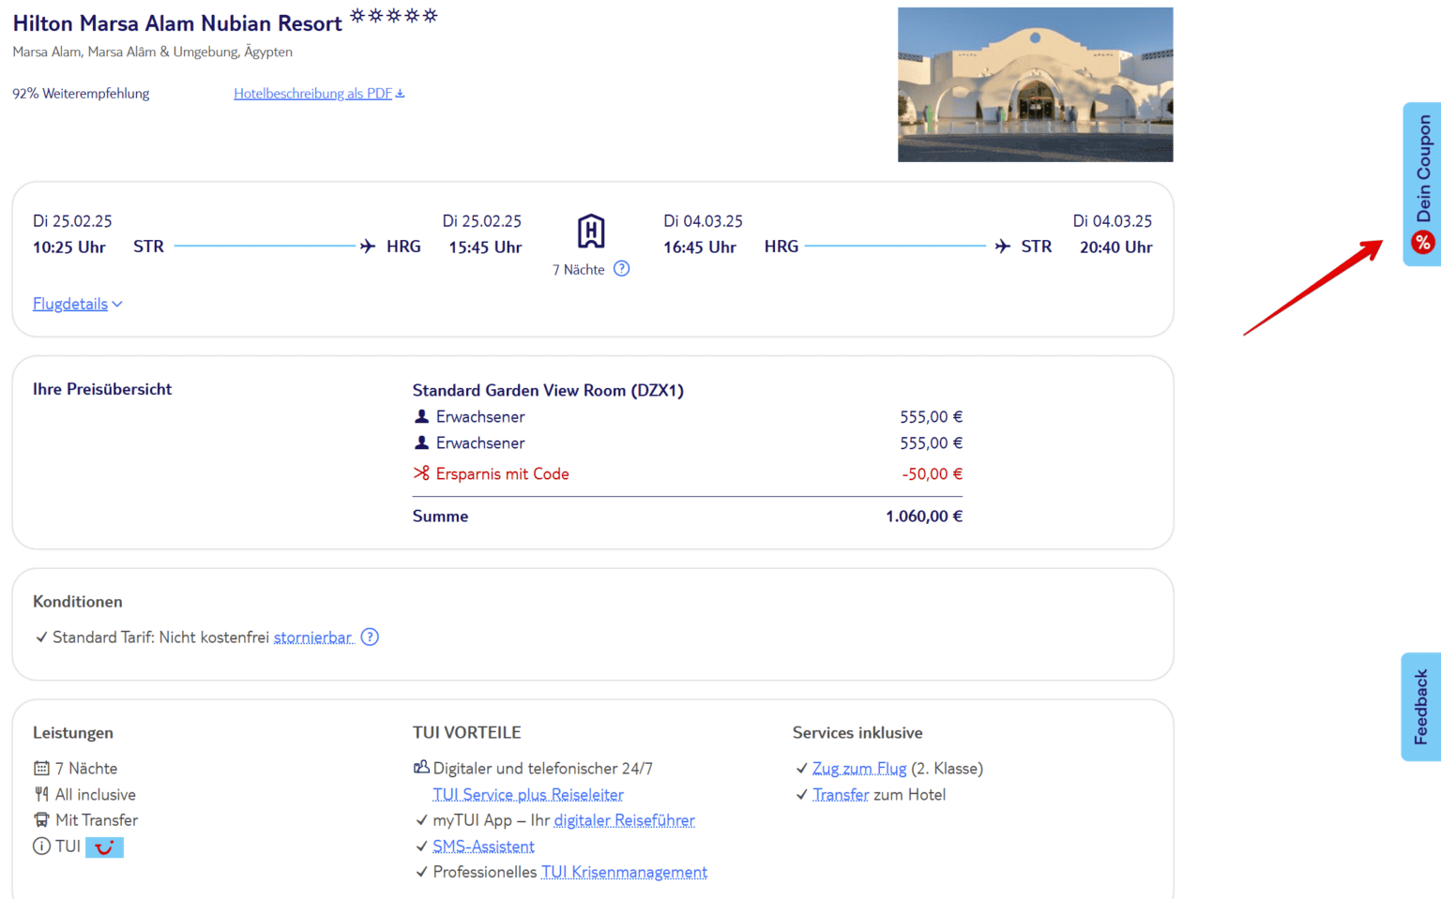Screen dimensions: 1441x899
Task: Click the Standard Garden View Room (DZX1) heading
Action: pyautogui.click(x=548, y=390)
